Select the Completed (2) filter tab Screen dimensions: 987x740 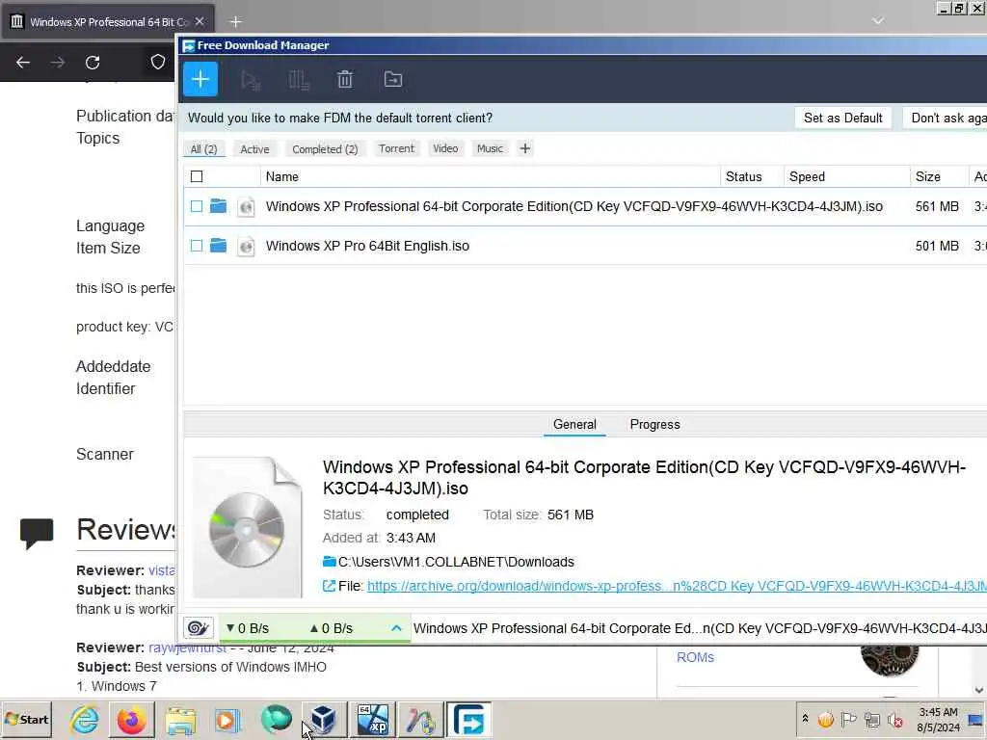tap(325, 149)
